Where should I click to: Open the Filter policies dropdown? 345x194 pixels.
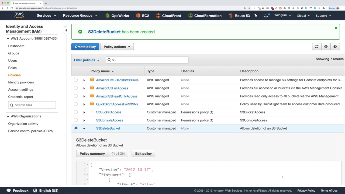click(x=87, y=60)
